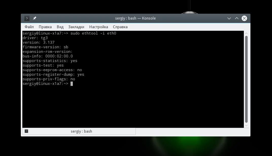Click the scrollbar up arrow

point(246,33)
